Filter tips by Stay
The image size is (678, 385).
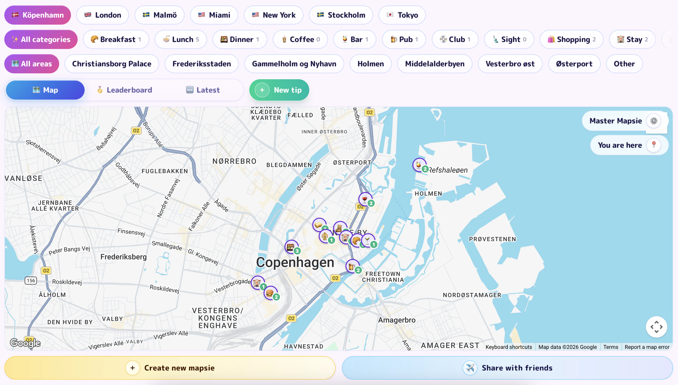632,39
